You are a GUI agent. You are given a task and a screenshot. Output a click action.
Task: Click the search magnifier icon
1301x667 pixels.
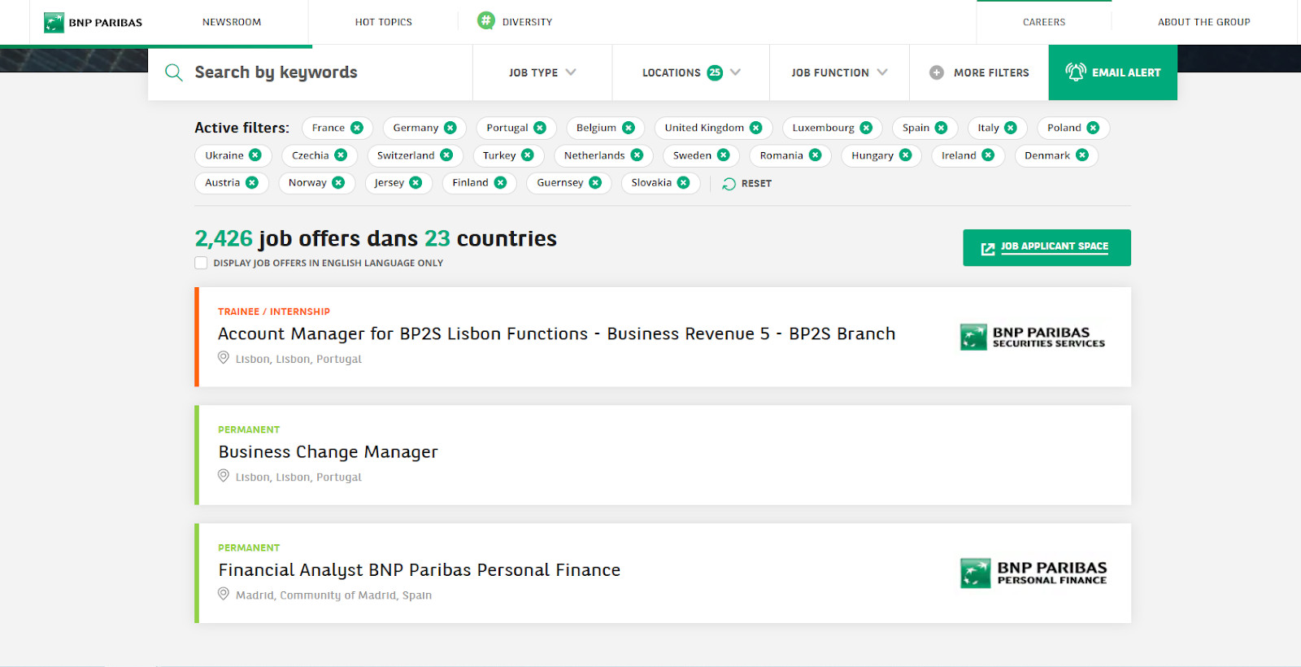[x=173, y=72]
